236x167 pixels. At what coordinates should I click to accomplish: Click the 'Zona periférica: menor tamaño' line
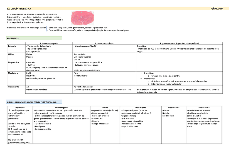click(x=88, y=30)
